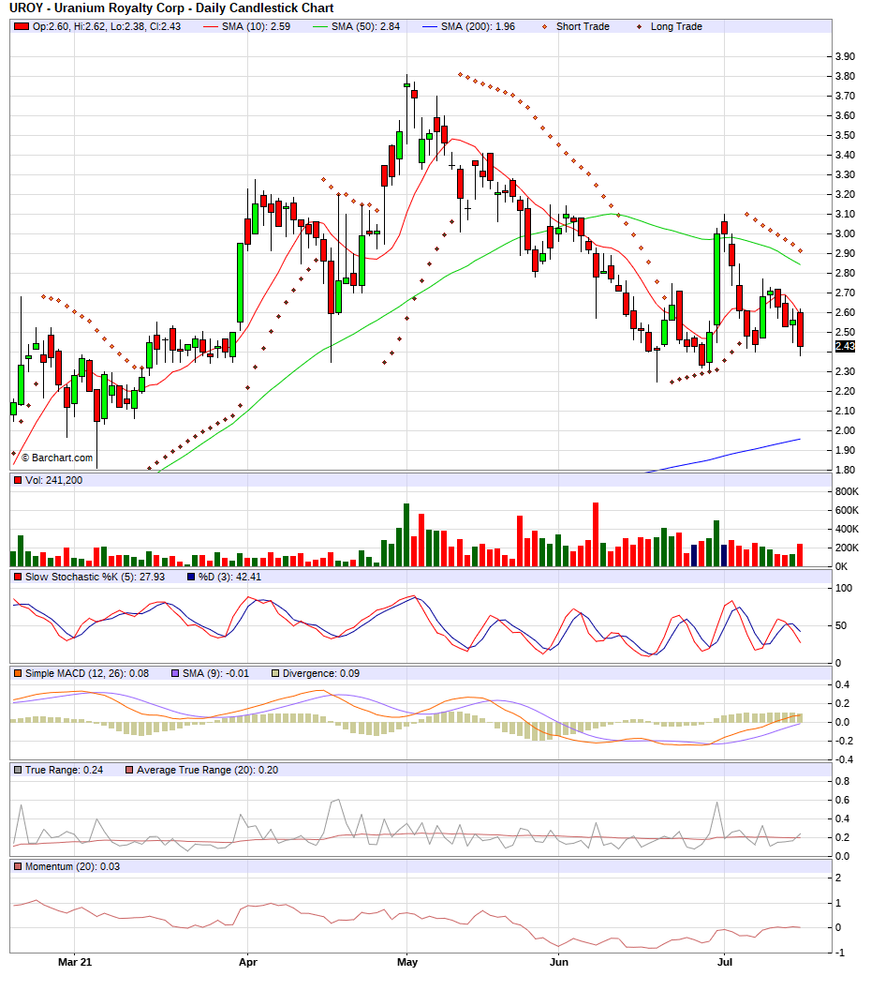Click the tall green candle at July start
This screenshot has height=991, width=871.
[x=717, y=279]
